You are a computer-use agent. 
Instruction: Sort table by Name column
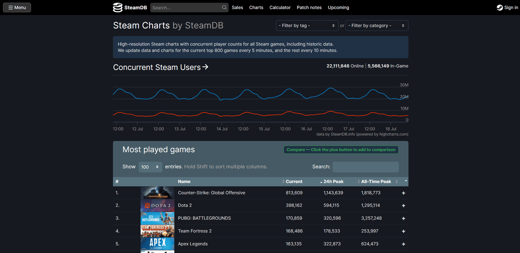point(184,181)
